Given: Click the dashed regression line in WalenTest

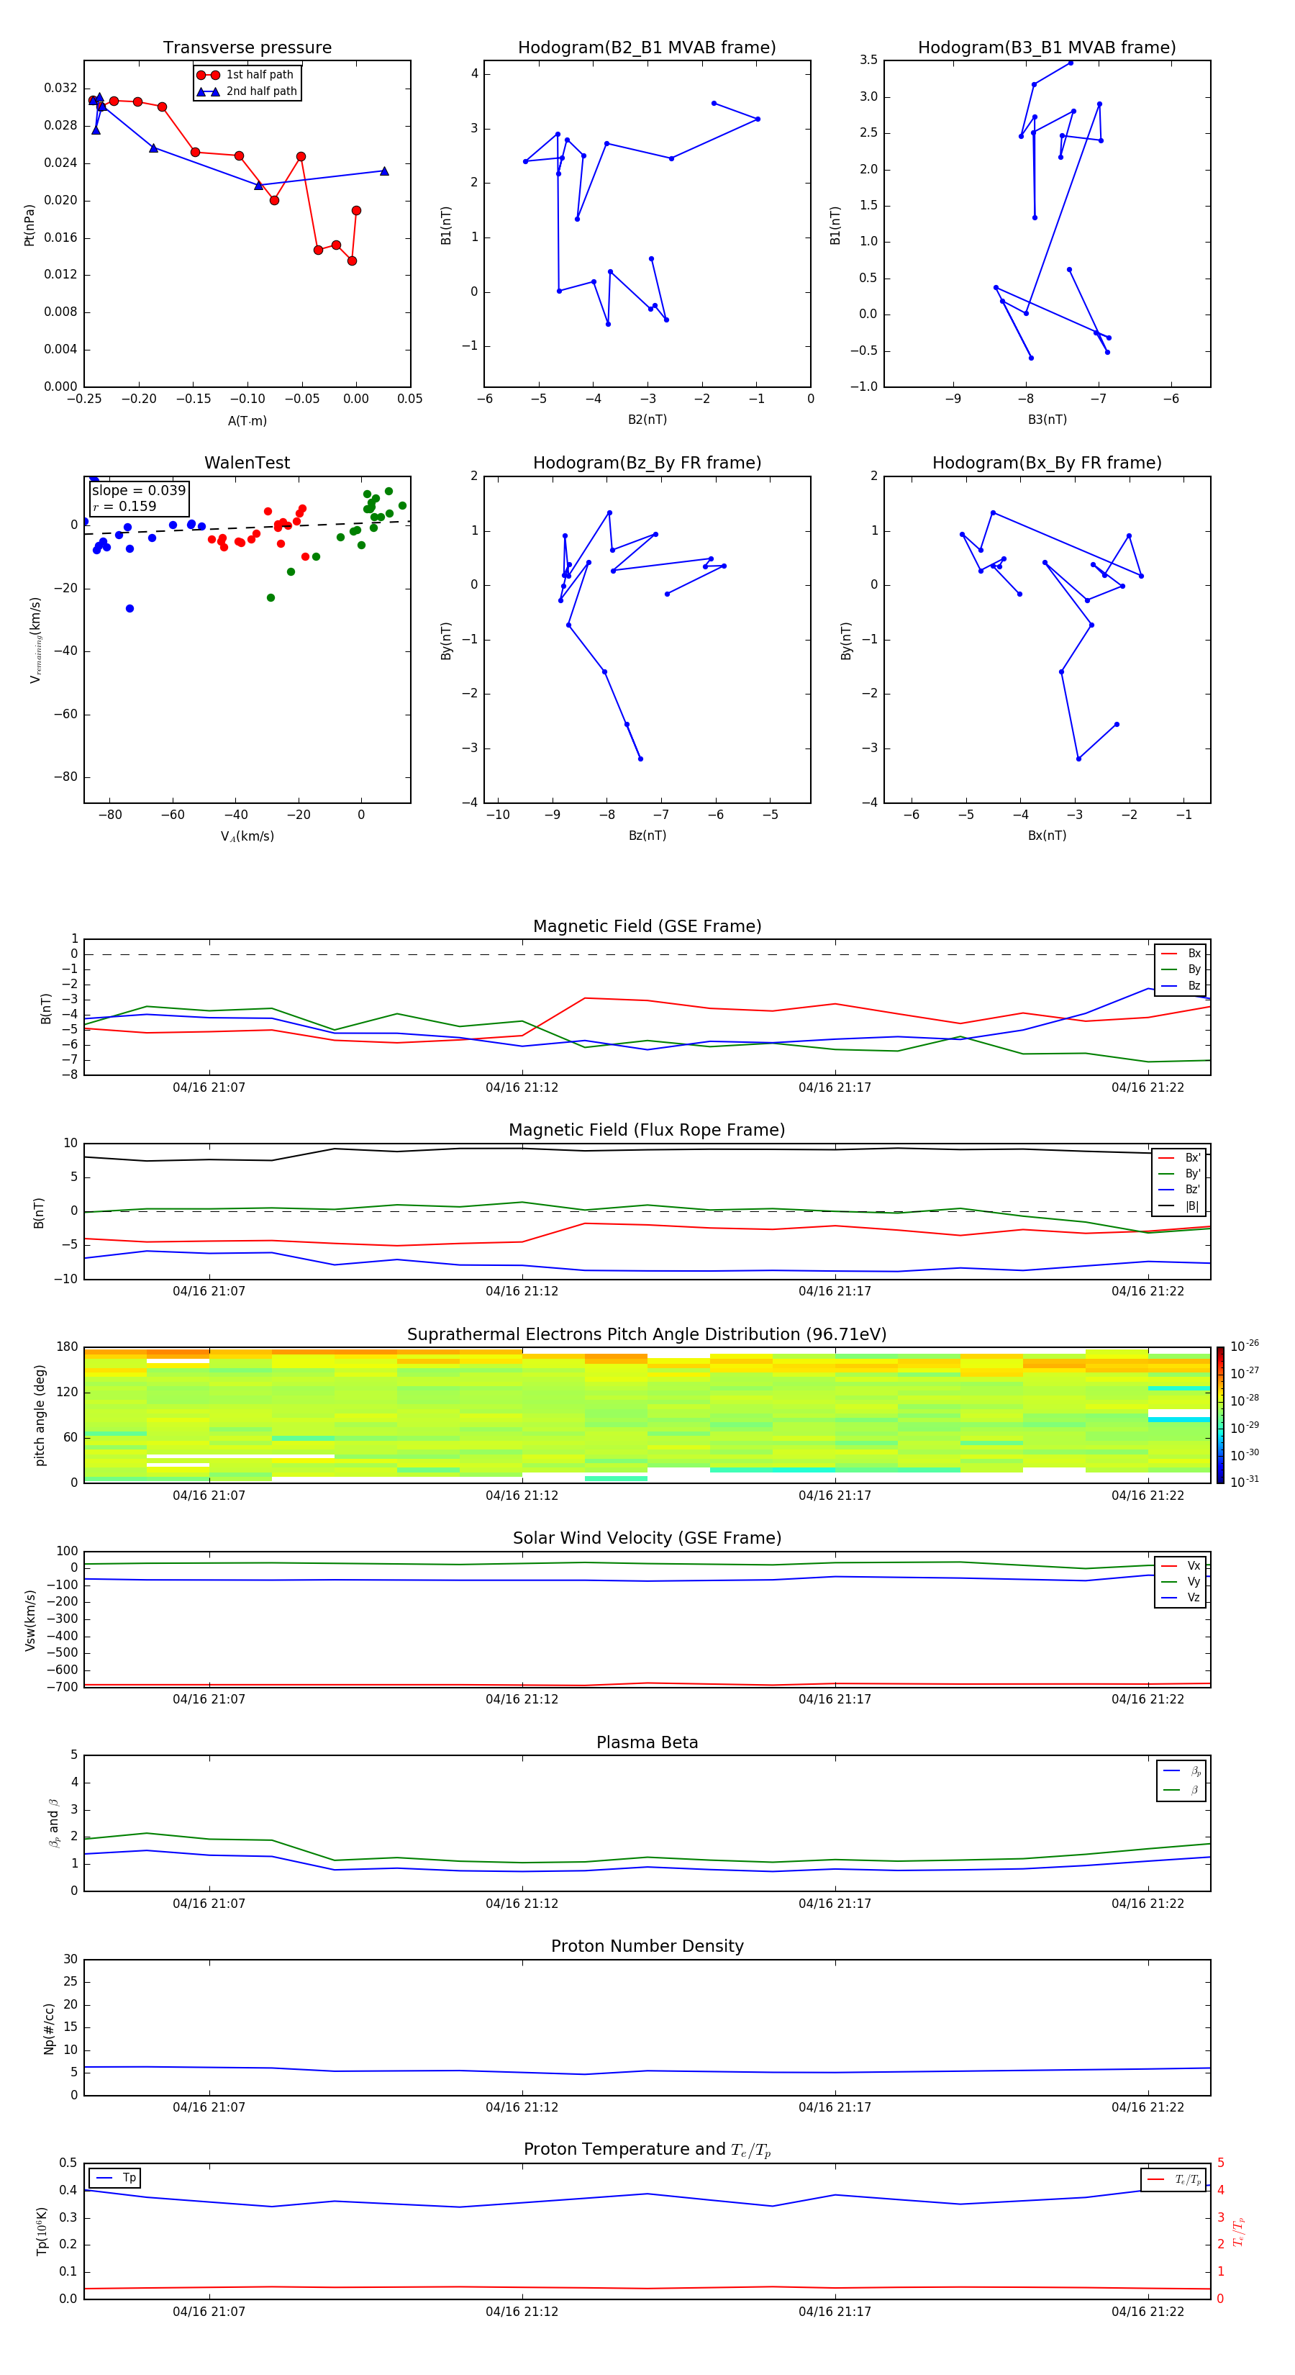Looking at the screenshot, I should (247, 528).
